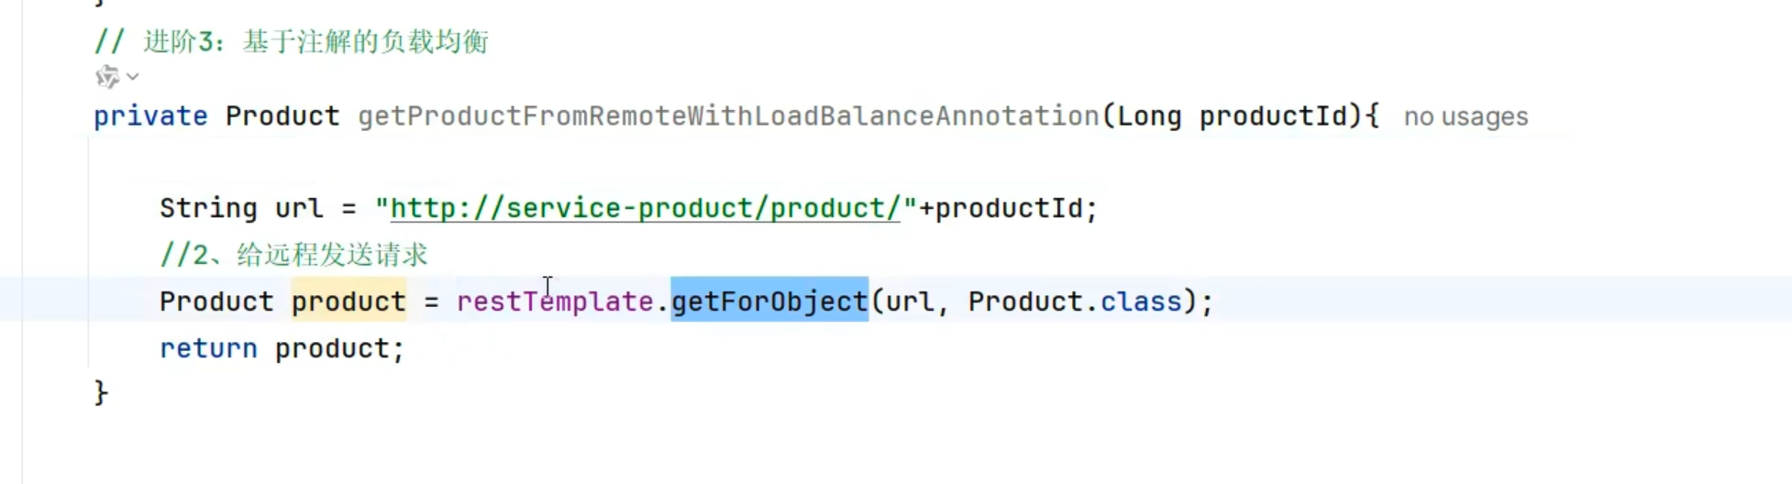This screenshot has width=1792, height=484.
Task: Click the method's closing curly brace
Action: [101, 393]
